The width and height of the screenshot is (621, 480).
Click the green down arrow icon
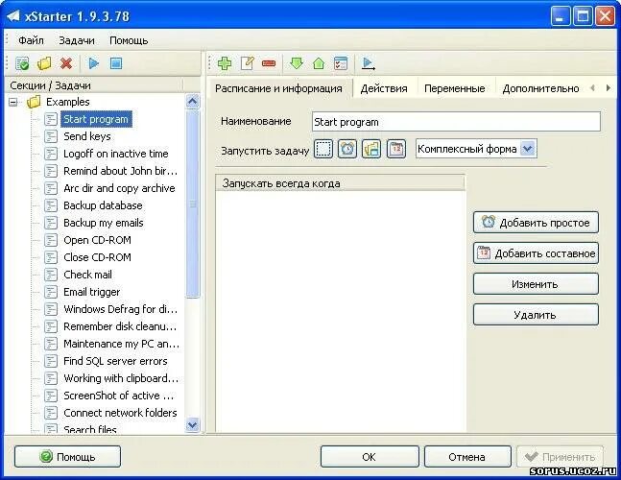tap(297, 63)
